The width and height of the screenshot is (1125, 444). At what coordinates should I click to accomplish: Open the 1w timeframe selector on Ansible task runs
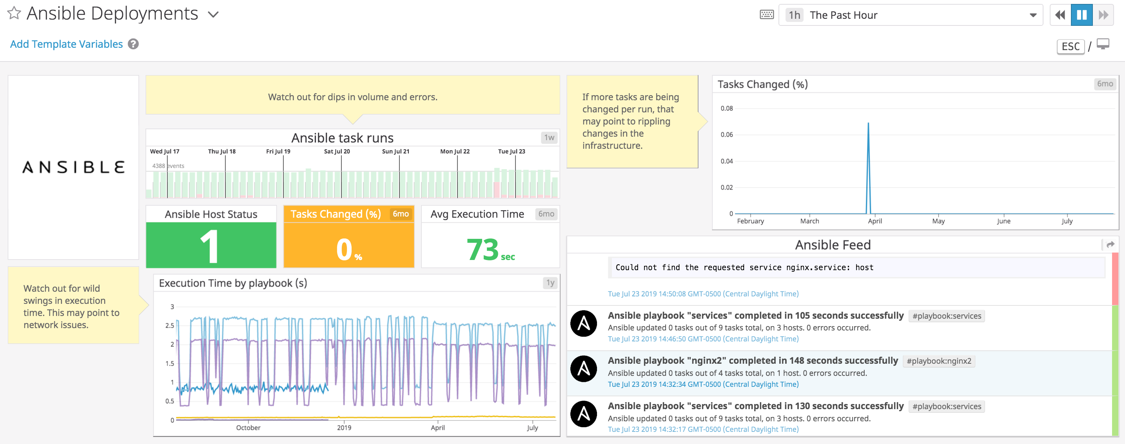click(x=548, y=137)
